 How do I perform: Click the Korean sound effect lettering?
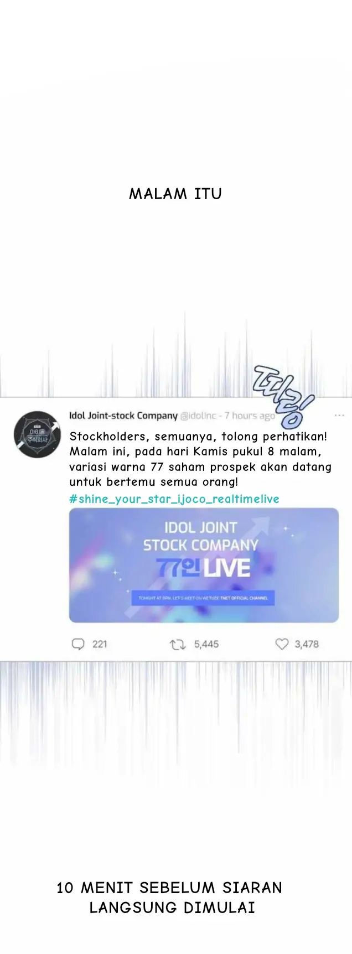(x=283, y=396)
